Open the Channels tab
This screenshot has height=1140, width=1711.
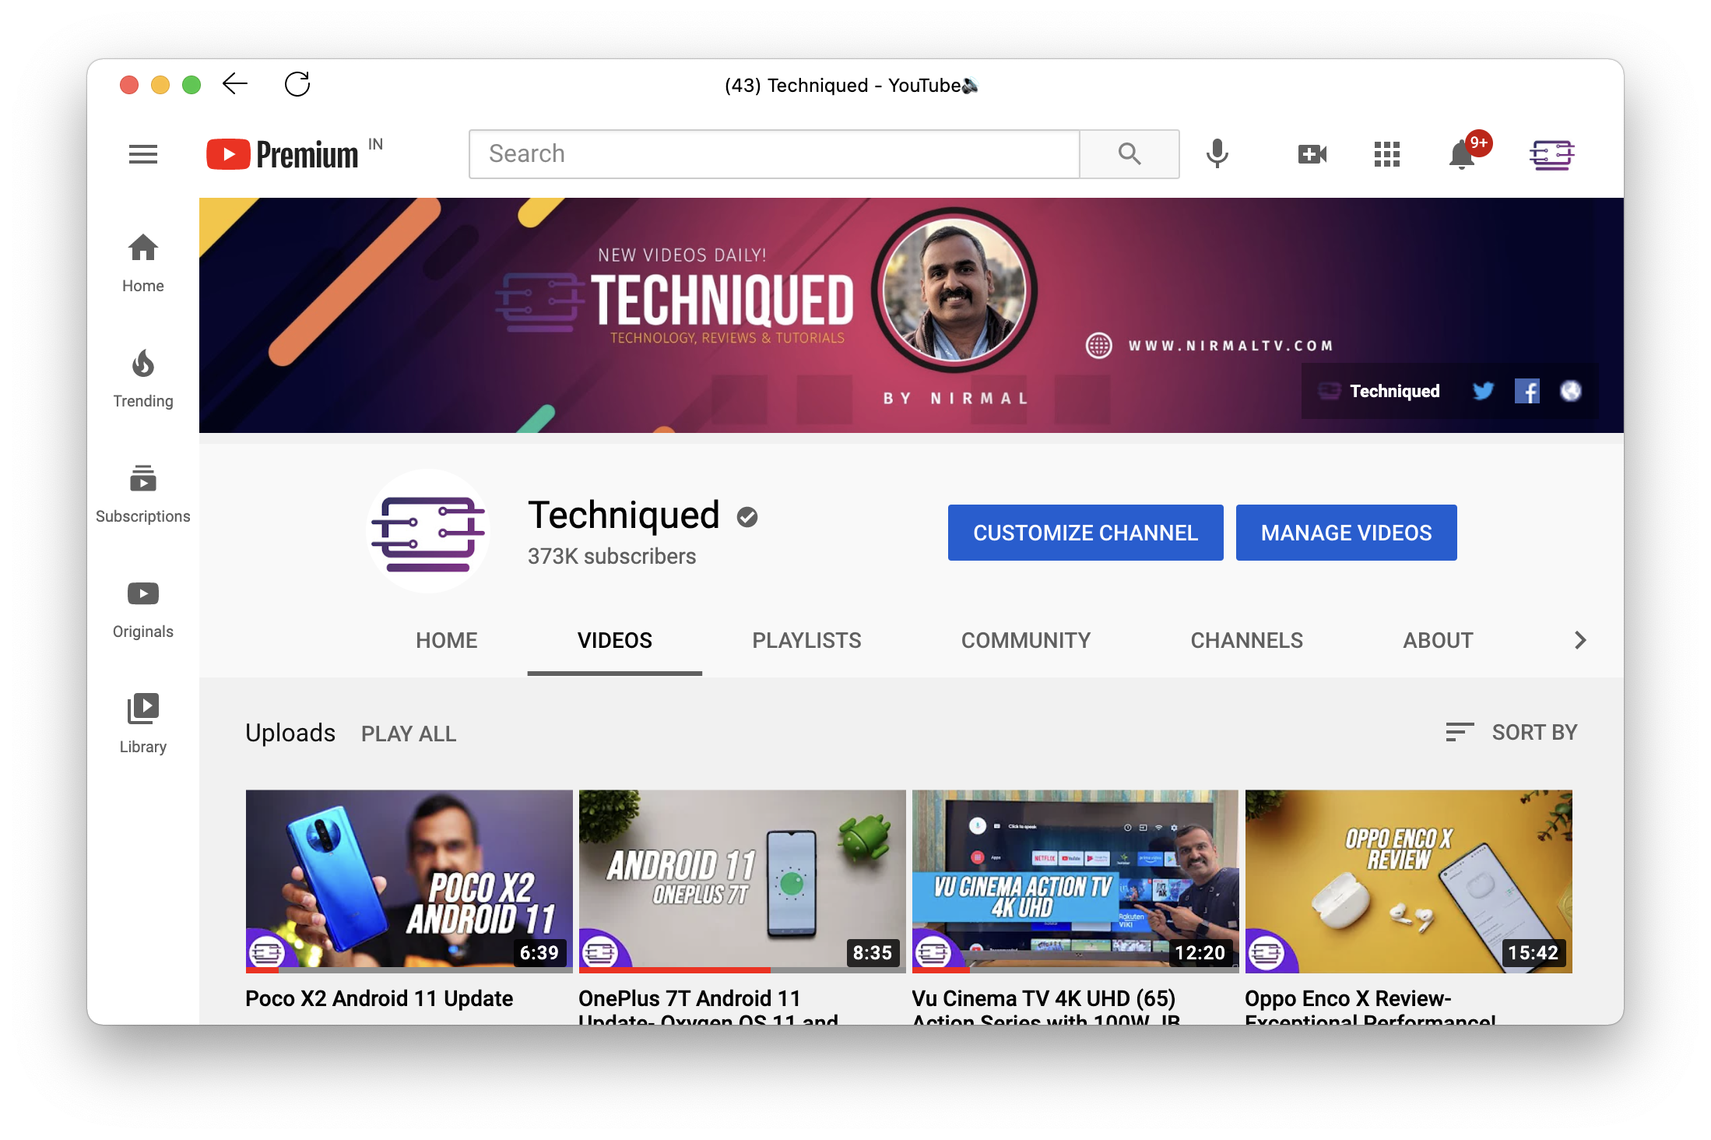click(1246, 640)
